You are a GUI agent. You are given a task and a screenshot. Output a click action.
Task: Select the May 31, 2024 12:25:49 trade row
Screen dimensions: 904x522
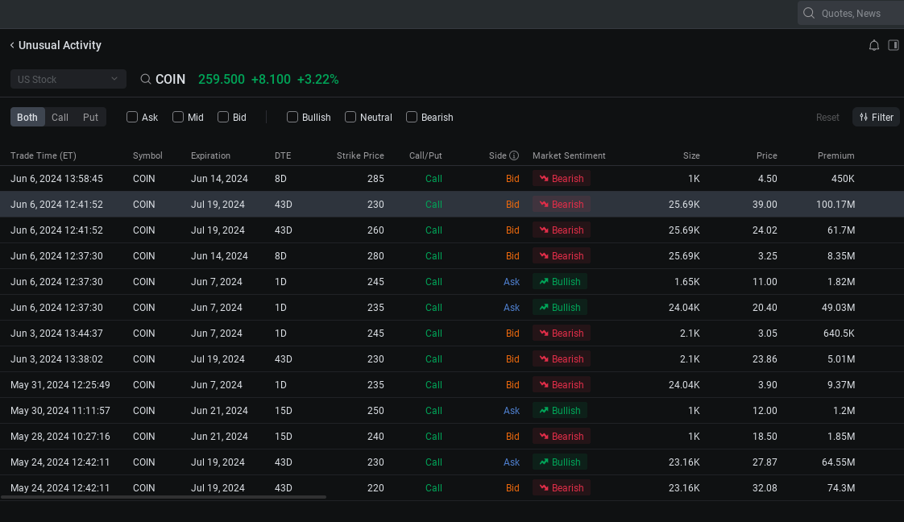(x=452, y=385)
